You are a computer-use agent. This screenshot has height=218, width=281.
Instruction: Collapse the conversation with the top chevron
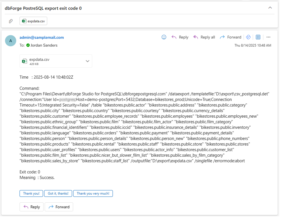tap(270, 8)
